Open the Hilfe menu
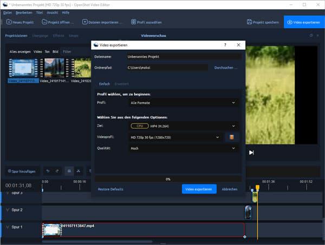This screenshot has width=325, height=245. (66, 12)
